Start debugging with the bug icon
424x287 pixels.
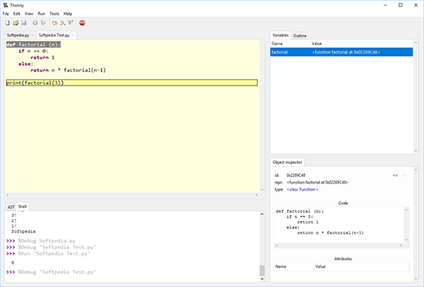43,23
